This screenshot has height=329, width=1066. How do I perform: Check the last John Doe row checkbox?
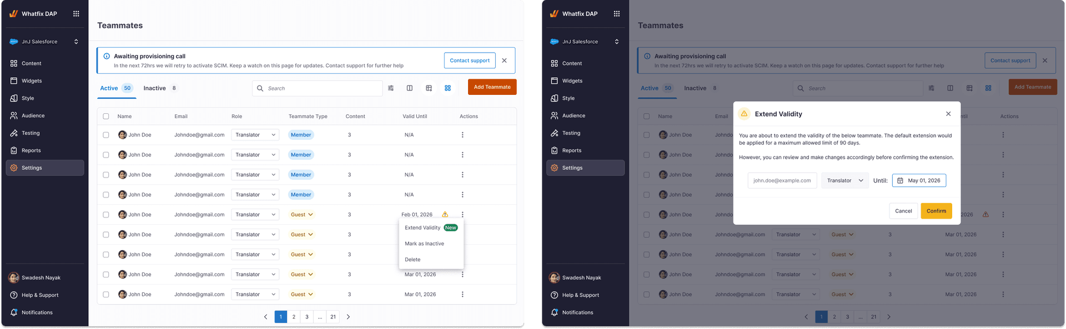[106, 295]
